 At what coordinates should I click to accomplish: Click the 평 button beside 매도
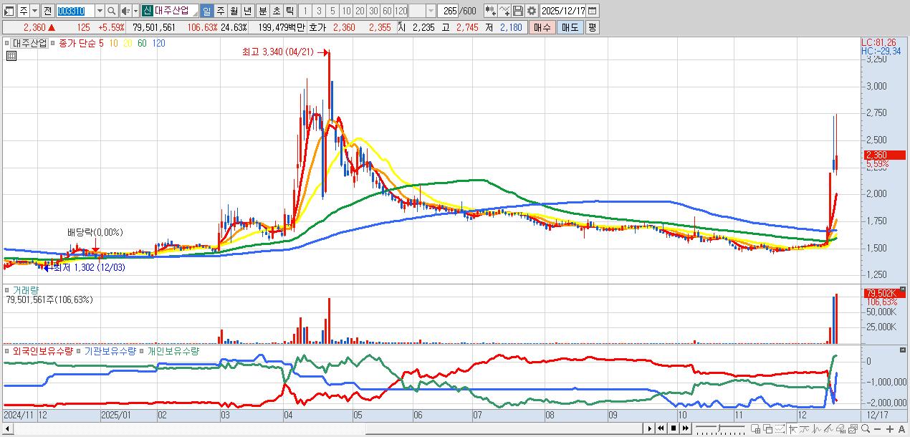click(x=592, y=27)
